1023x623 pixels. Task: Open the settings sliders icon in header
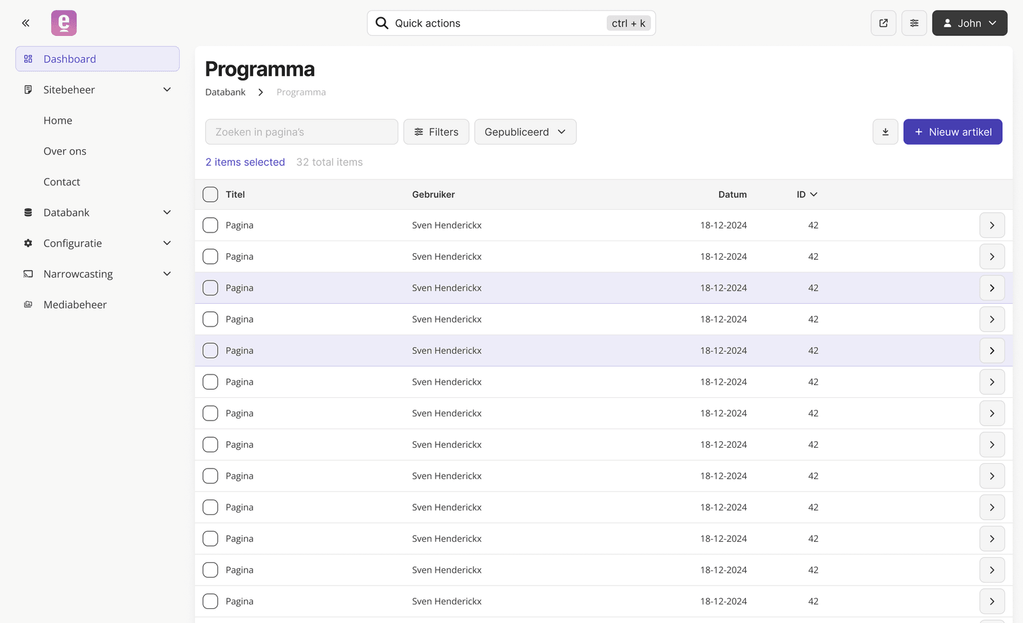914,23
